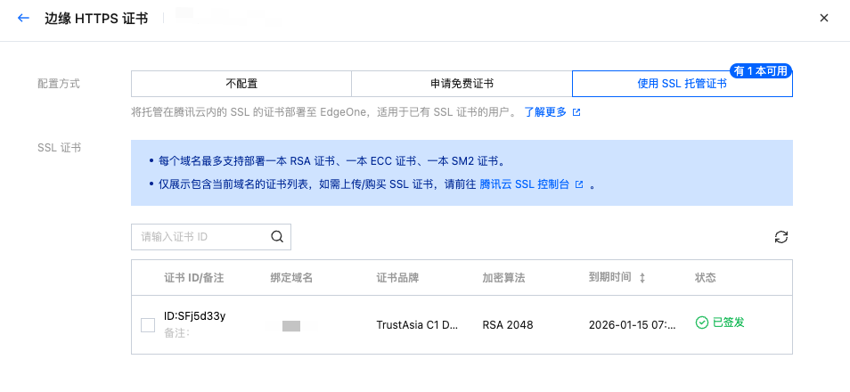The width and height of the screenshot is (850, 392).
Task: Click the green 已签发 check icon
Action: pyautogui.click(x=701, y=323)
